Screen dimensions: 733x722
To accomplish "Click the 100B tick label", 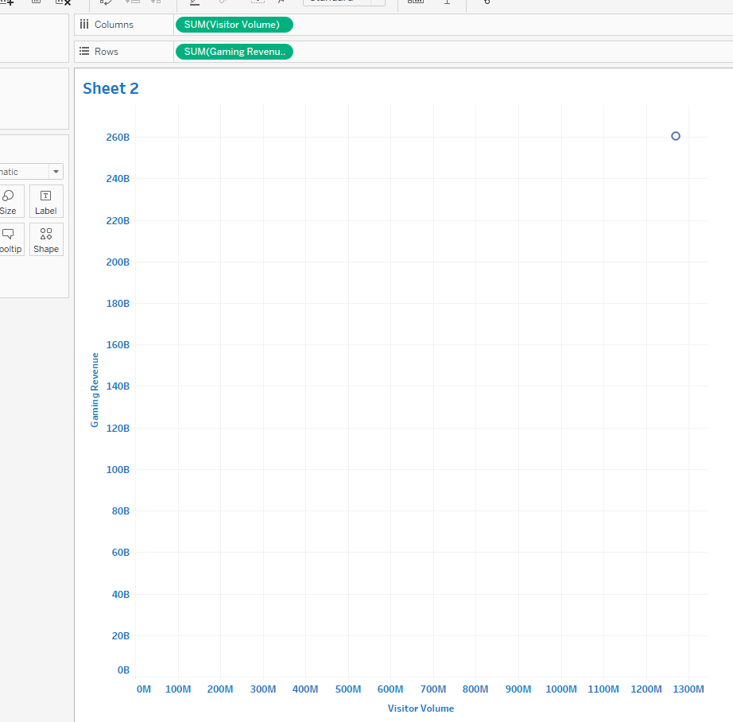I will point(118,470).
